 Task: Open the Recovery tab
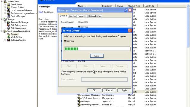click(x=82, y=16)
